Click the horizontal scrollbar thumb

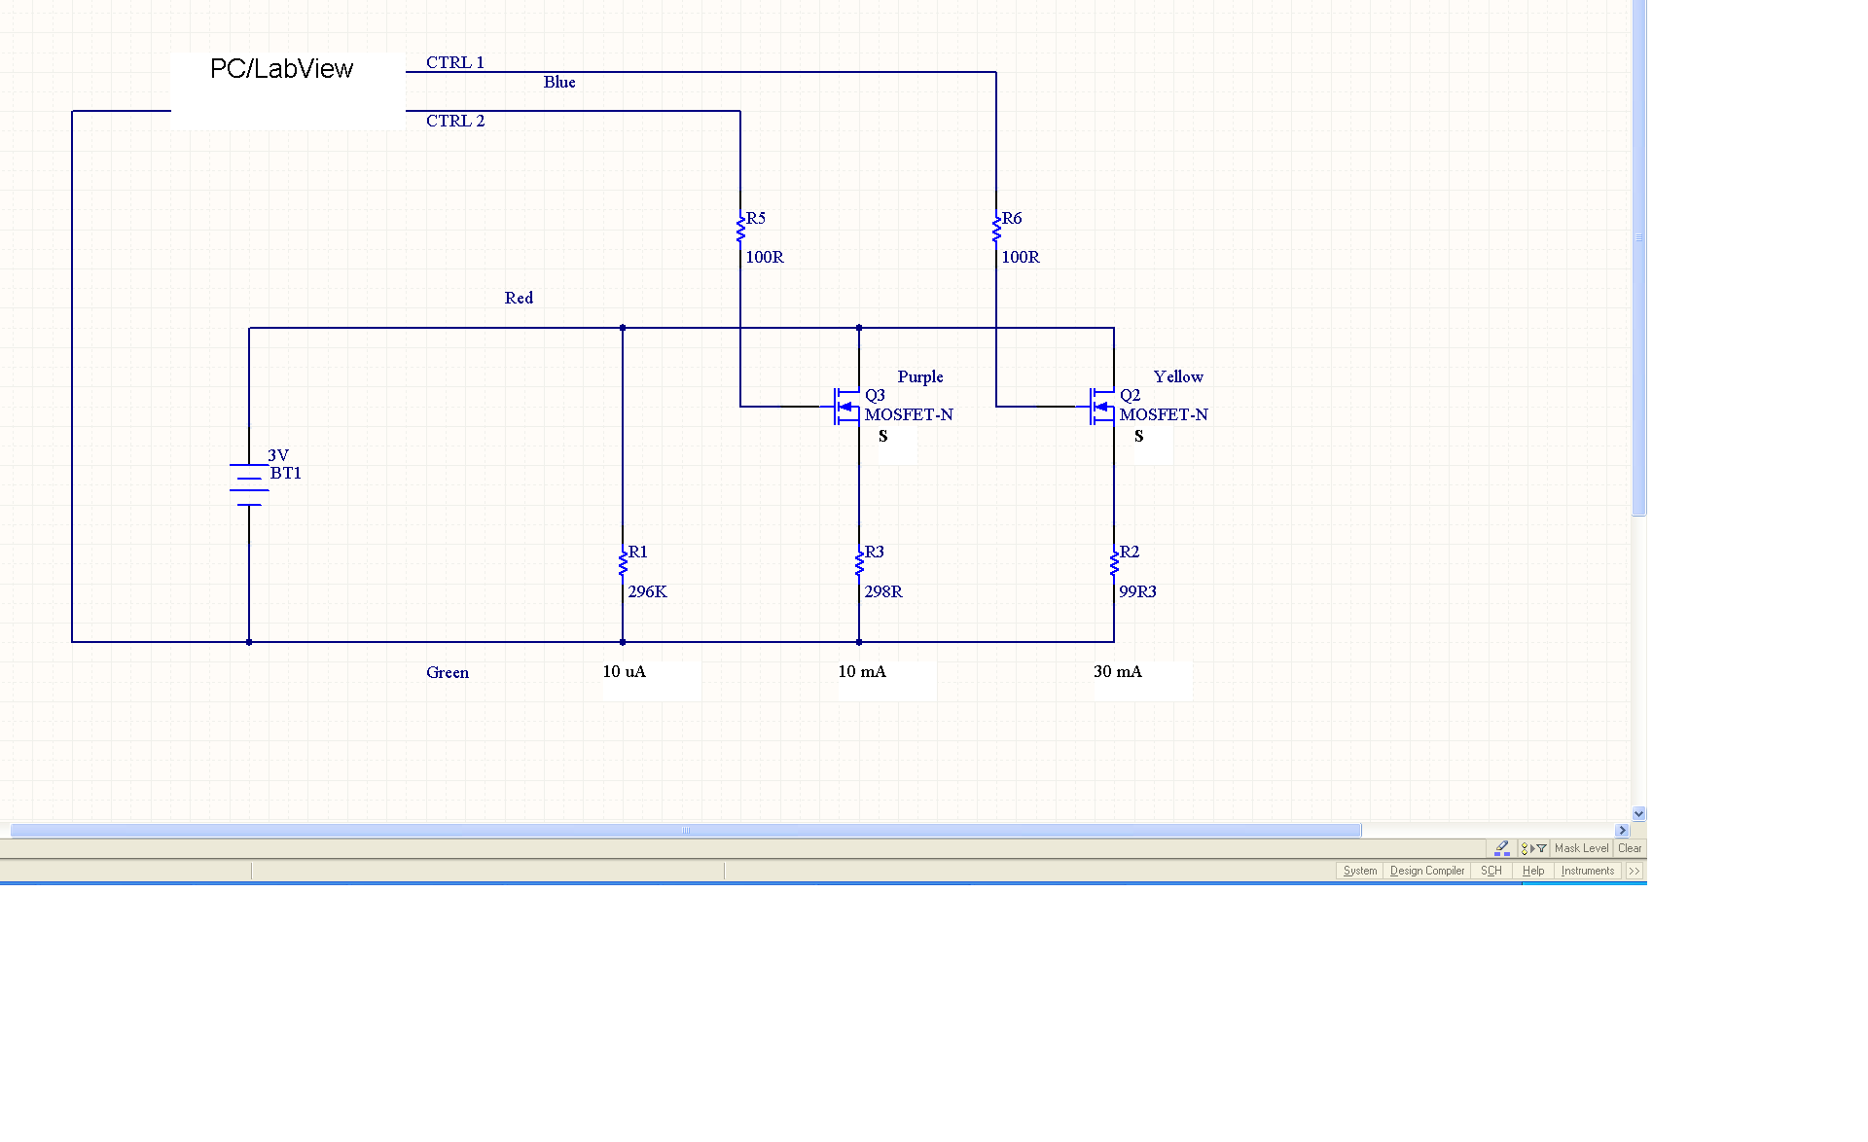[686, 831]
